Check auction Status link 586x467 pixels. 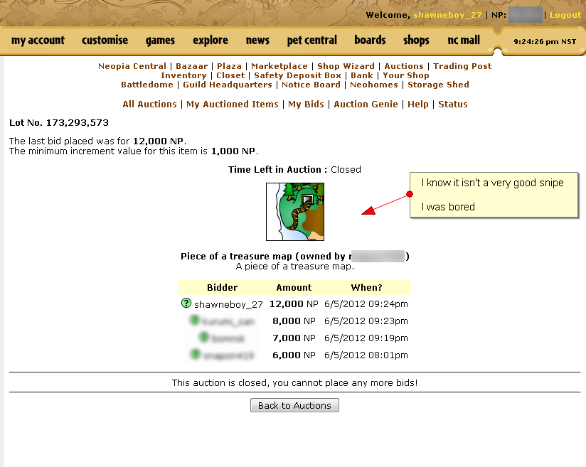(x=453, y=104)
